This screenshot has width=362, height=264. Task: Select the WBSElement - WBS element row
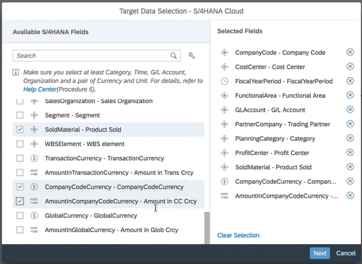[x=108, y=144]
